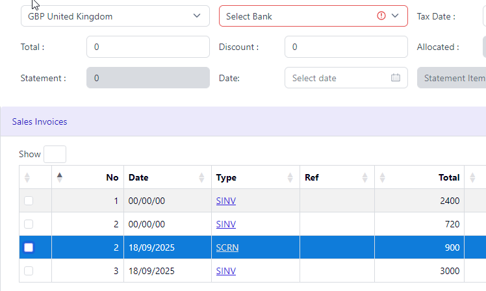Sort invoices by Type column arrows
The height and width of the screenshot is (291, 486).
click(x=290, y=177)
